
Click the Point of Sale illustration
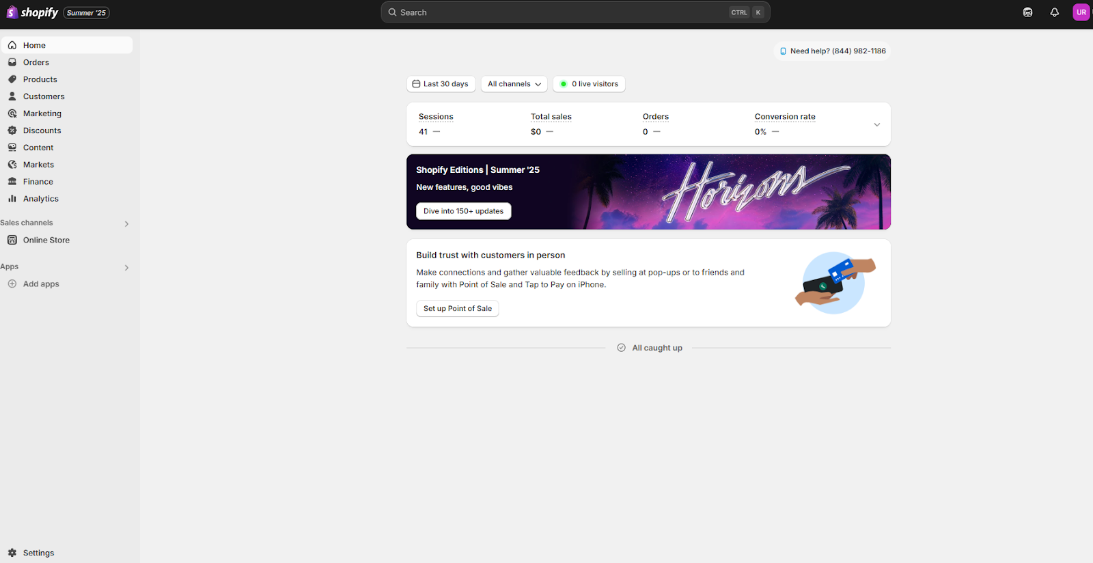[835, 283]
